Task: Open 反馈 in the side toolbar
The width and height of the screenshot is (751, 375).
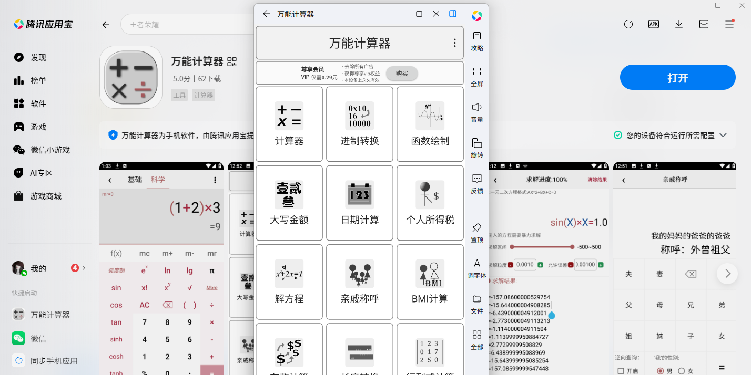Action: [x=477, y=184]
